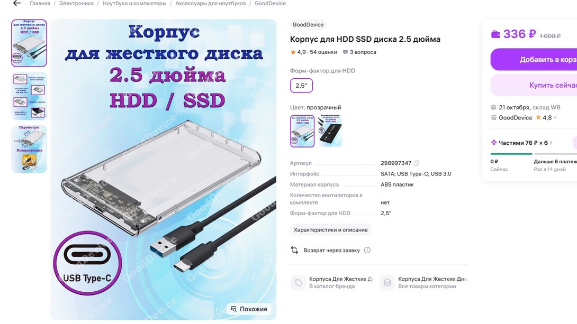Expand GoodDevice seller rating chevron

pos(555,117)
